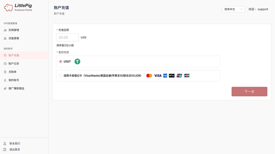275x154 pixels.
Task: Click the green USDT Tether icon
Action: point(77,61)
